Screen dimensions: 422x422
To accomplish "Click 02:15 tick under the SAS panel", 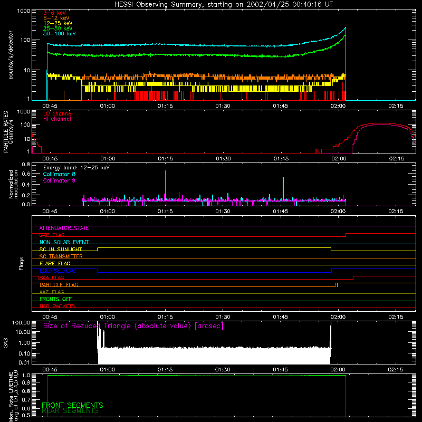I will (x=396, y=370).
